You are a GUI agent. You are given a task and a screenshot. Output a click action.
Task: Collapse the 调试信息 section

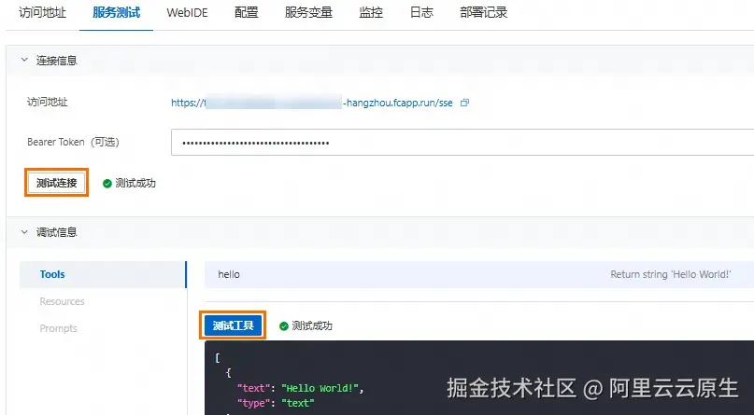pos(24,232)
